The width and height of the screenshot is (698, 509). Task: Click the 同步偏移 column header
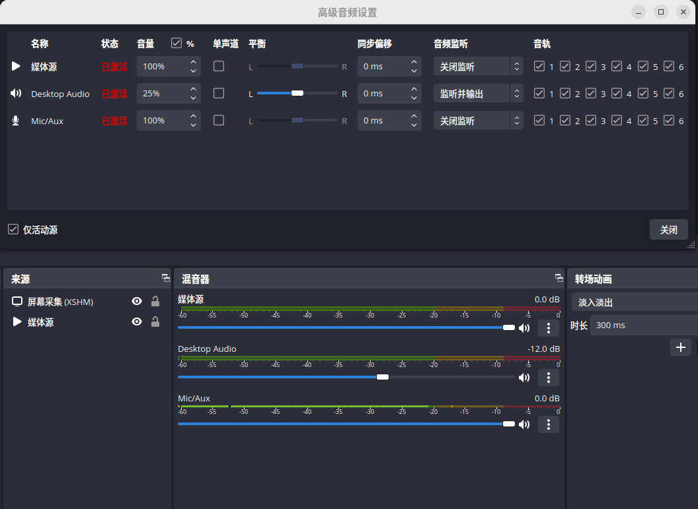tap(374, 44)
